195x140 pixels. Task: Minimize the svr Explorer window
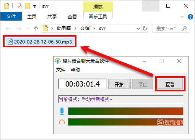pos(151,6)
